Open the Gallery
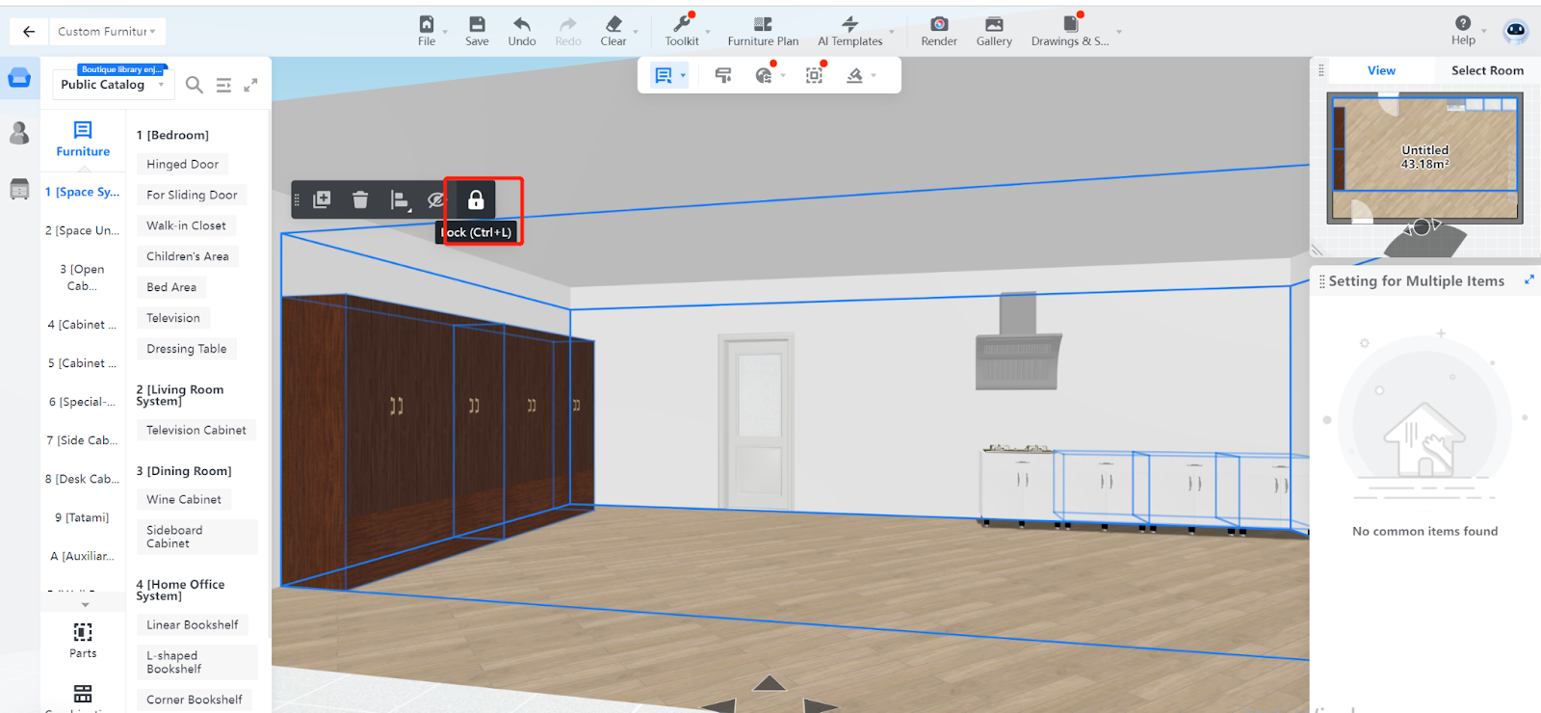Image resolution: width=1541 pixels, height=713 pixels. coord(993,31)
